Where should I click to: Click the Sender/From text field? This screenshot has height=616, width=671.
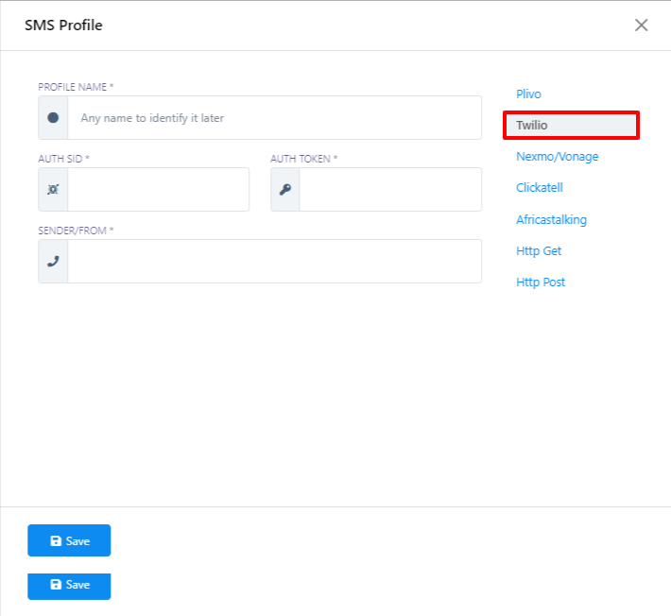tap(274, 262)
